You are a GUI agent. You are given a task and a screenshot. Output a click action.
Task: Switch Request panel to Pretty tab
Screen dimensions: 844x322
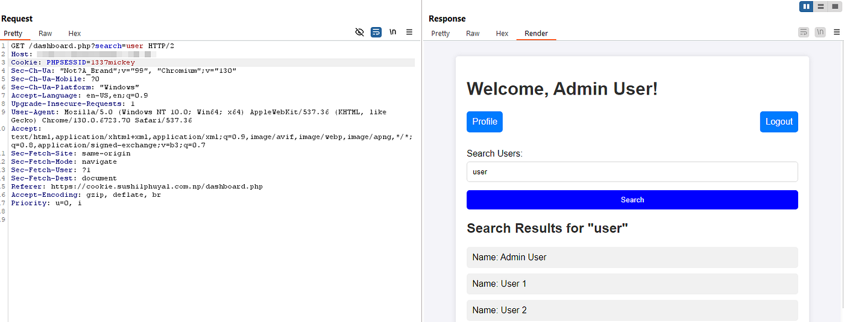(13, 34)
